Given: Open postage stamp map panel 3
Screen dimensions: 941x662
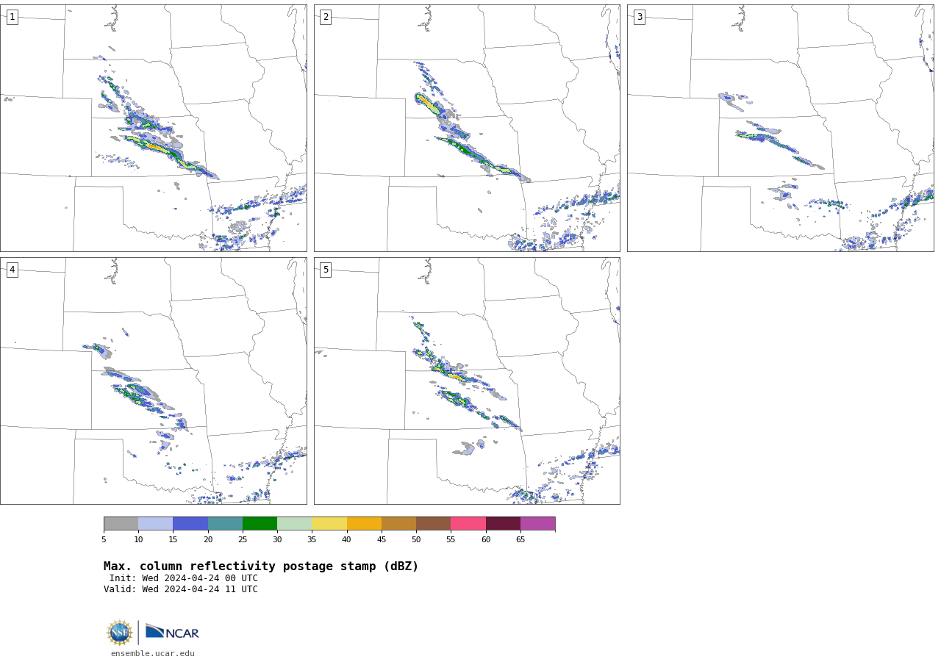Looking at the screenshot, I should 780,128.
